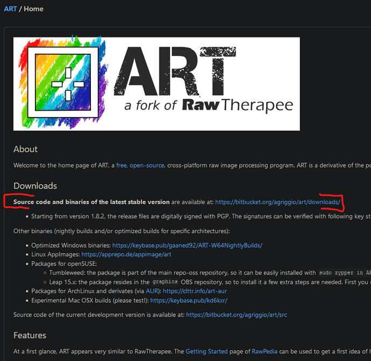The height and width of the screenshot is (361, 371).
Task: Open the apprepo.de appimage/art link
Action: [126, 255]
